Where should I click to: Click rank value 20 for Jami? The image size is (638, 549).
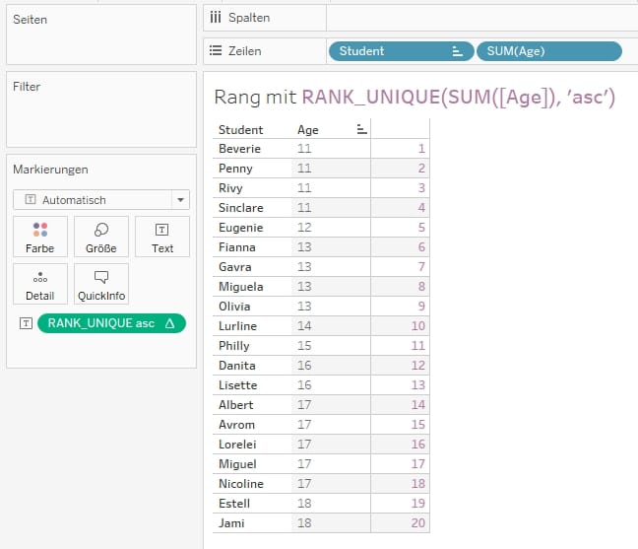(x=418, y=523)
